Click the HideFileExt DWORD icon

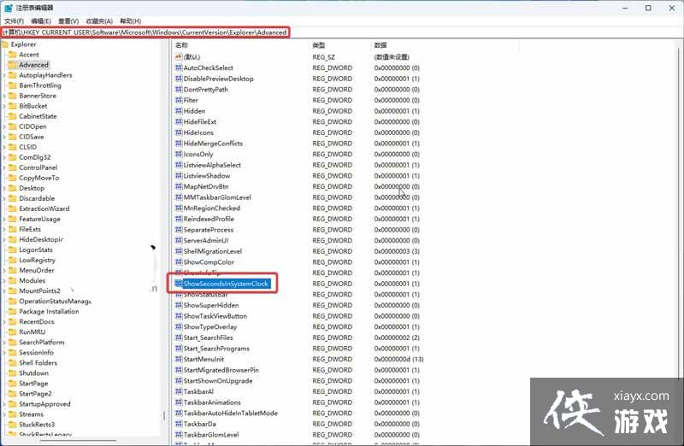(179, 121)
